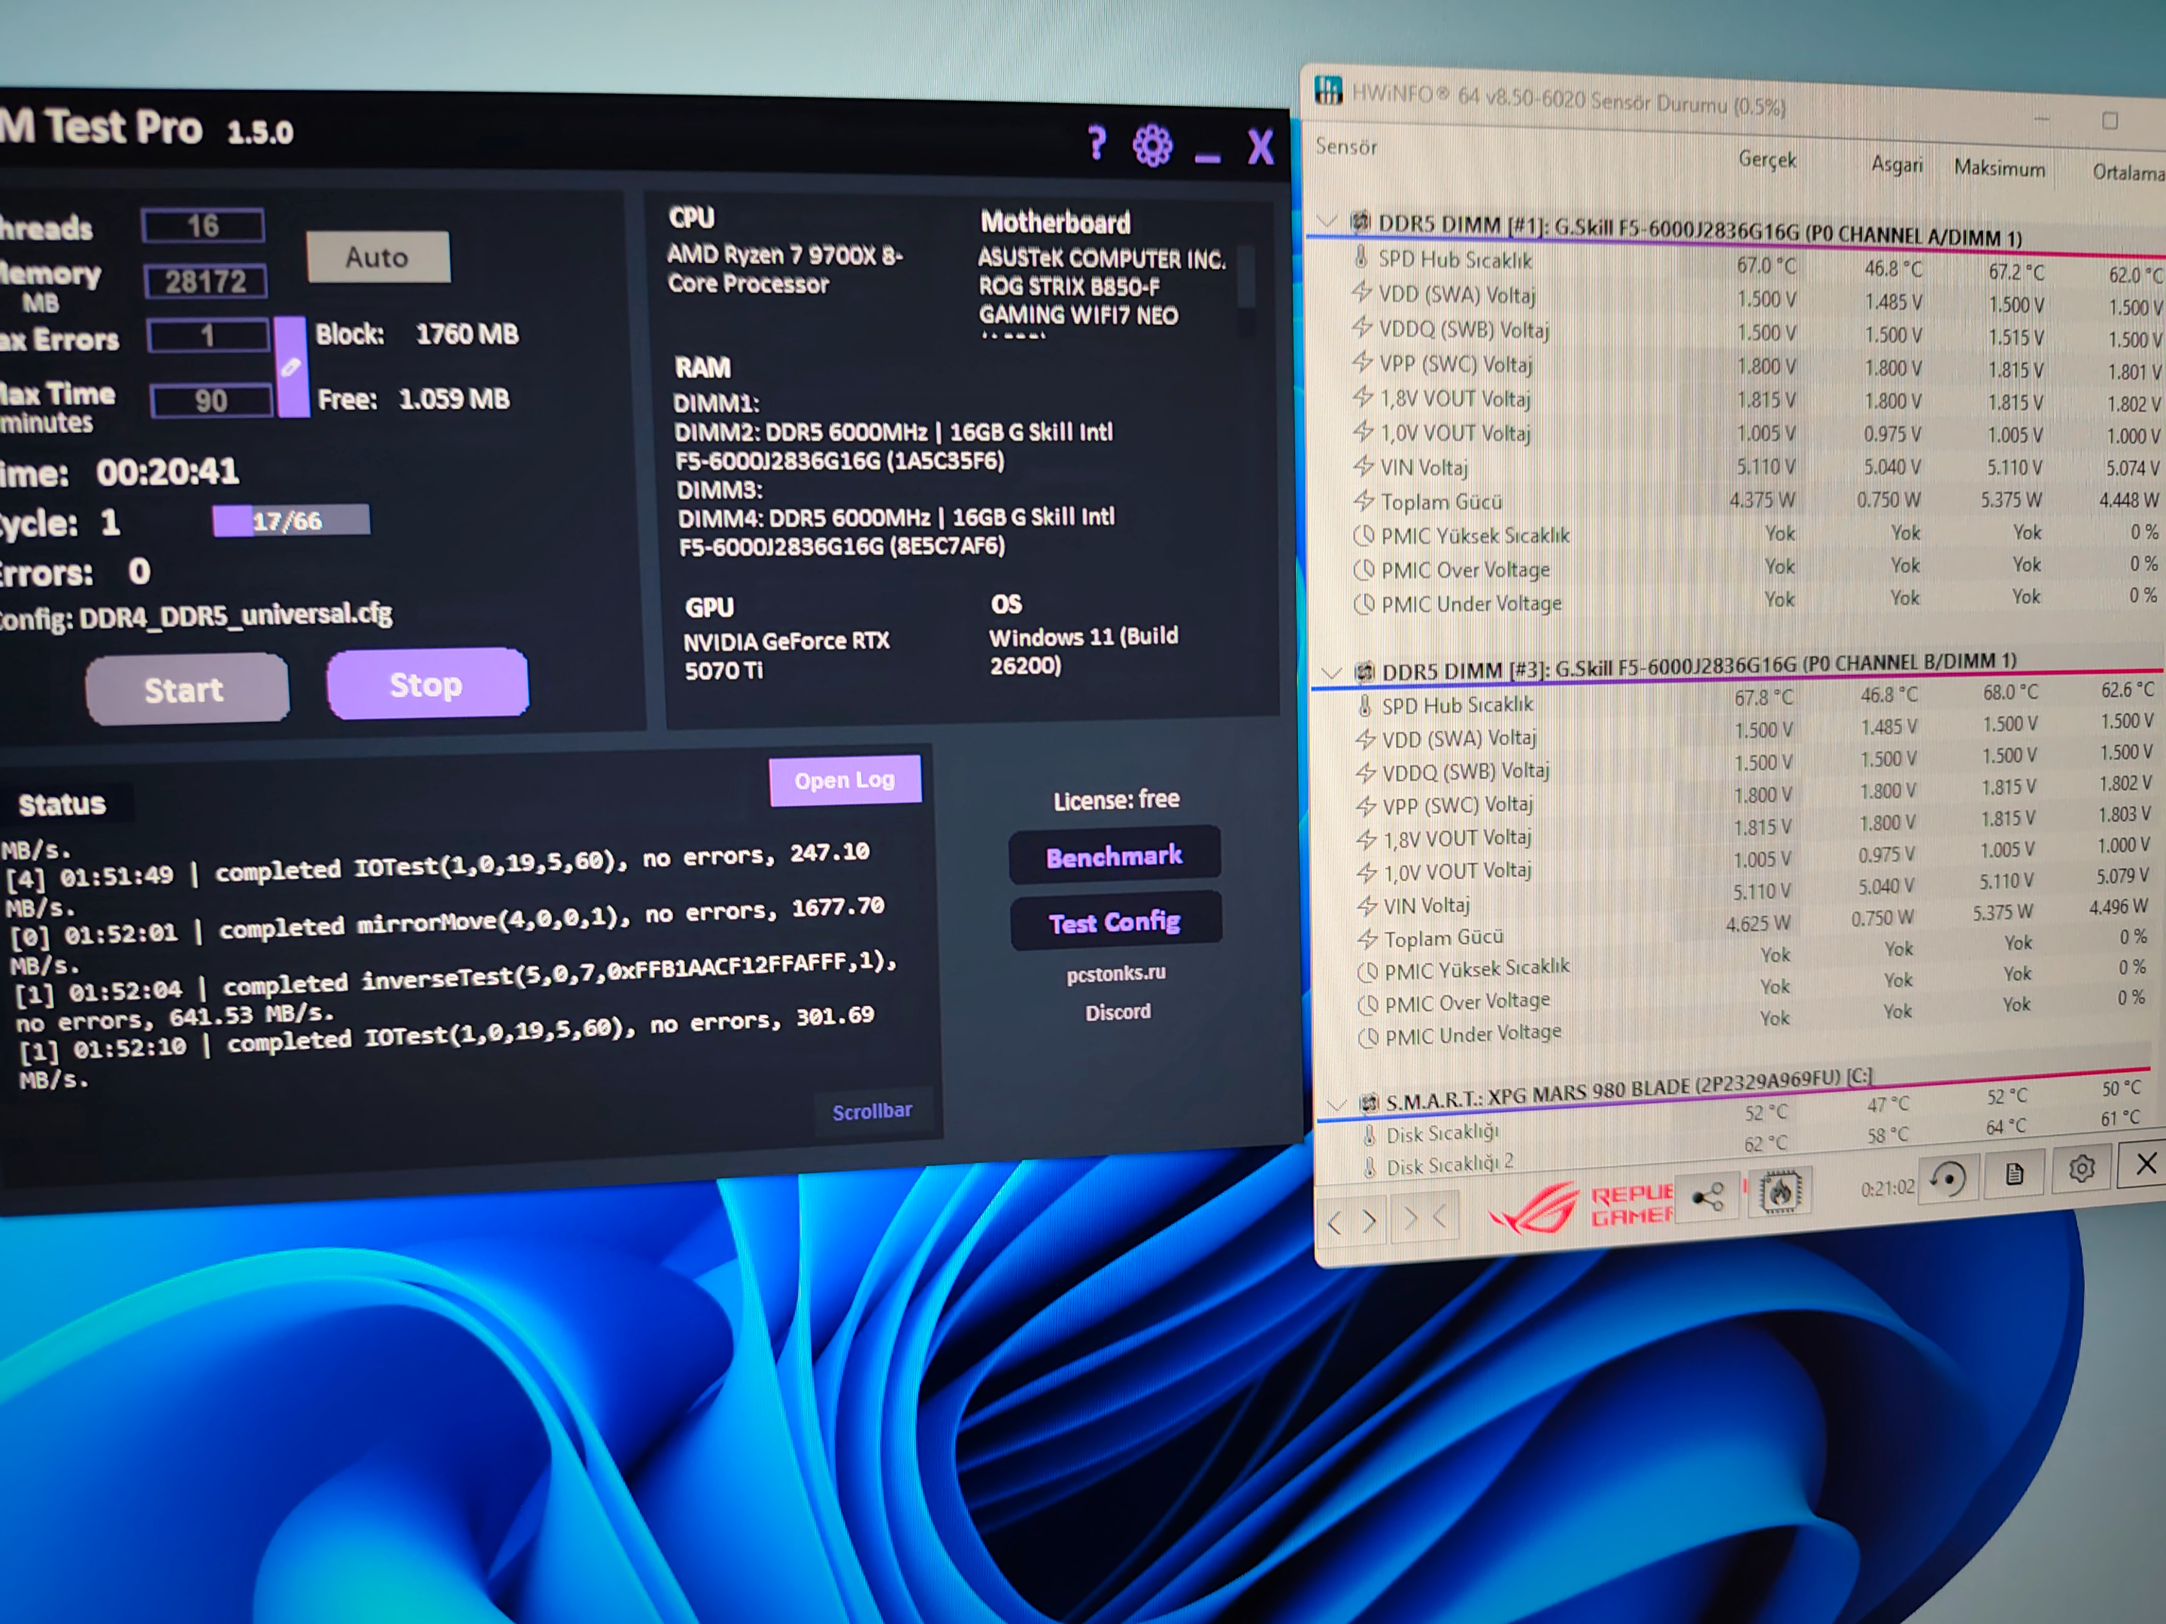
Task: Click HWiNFO expand columns arrows button
Action: [1352, 1221]
